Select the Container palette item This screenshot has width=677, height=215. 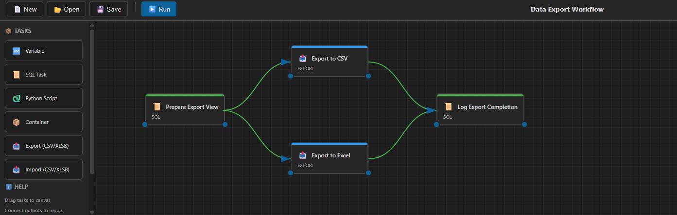(44, 122)
